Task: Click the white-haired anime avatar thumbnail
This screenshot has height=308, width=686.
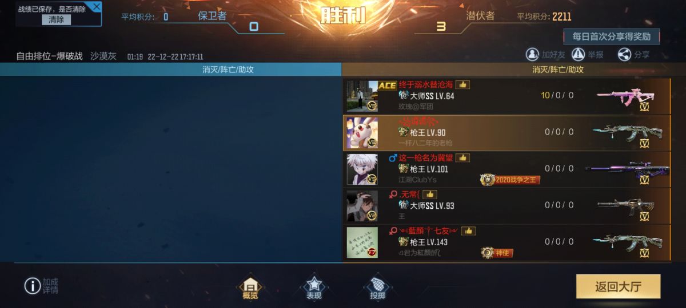Action: [362, 169]
